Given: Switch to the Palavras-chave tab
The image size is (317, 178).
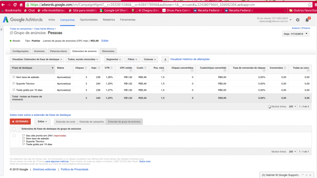Looking at the screenshot, I should coord(58,51).
